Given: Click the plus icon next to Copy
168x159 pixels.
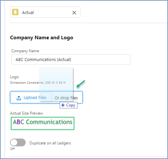Looking at the screenshot, I should pos(63,105).
